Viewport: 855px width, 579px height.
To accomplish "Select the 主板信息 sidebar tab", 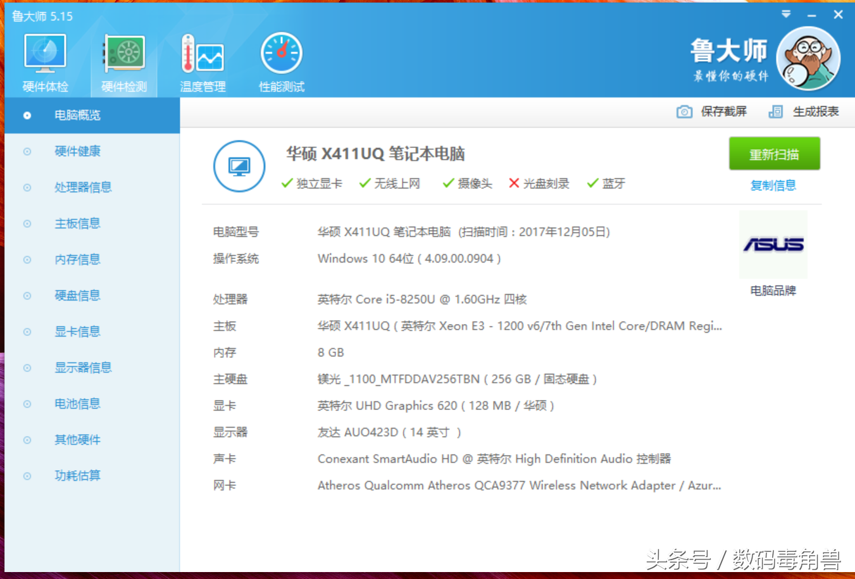I will coord(92,223).
